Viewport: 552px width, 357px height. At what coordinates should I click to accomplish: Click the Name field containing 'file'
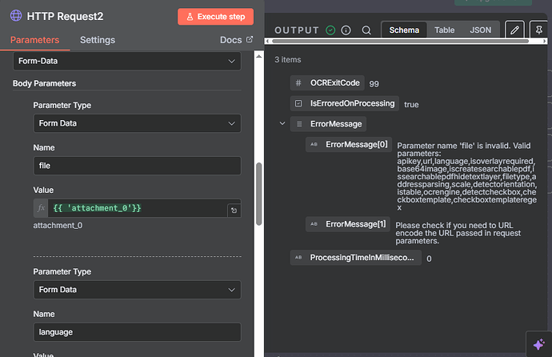[x=137, y=166]
